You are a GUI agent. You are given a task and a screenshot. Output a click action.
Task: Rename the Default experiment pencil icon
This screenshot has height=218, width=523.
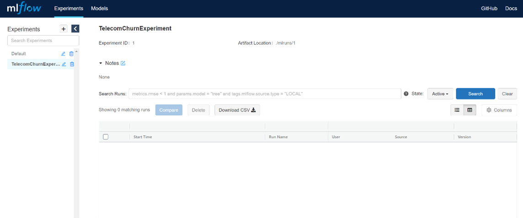pyautogui.click(x=63, y=53)
